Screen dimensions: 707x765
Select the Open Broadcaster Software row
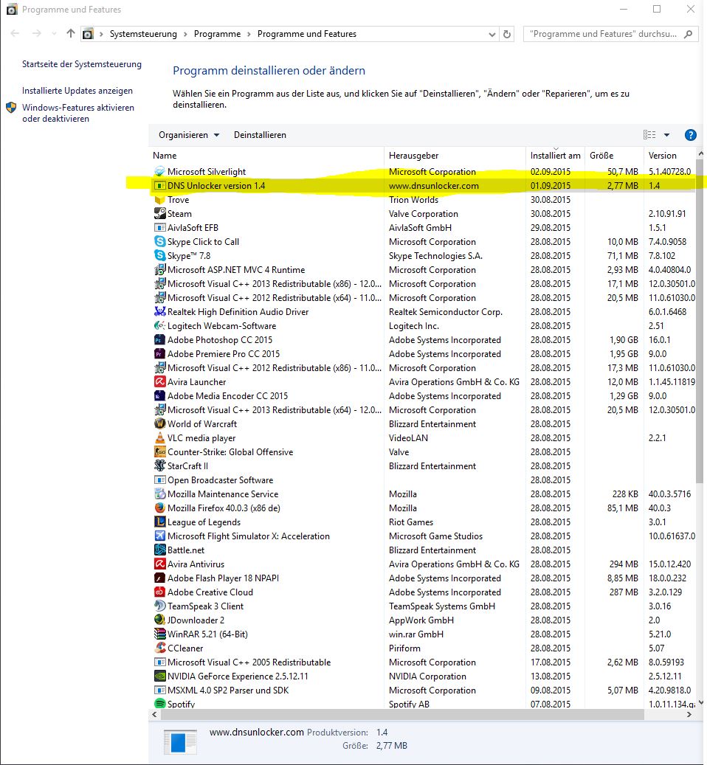[423, 480]
